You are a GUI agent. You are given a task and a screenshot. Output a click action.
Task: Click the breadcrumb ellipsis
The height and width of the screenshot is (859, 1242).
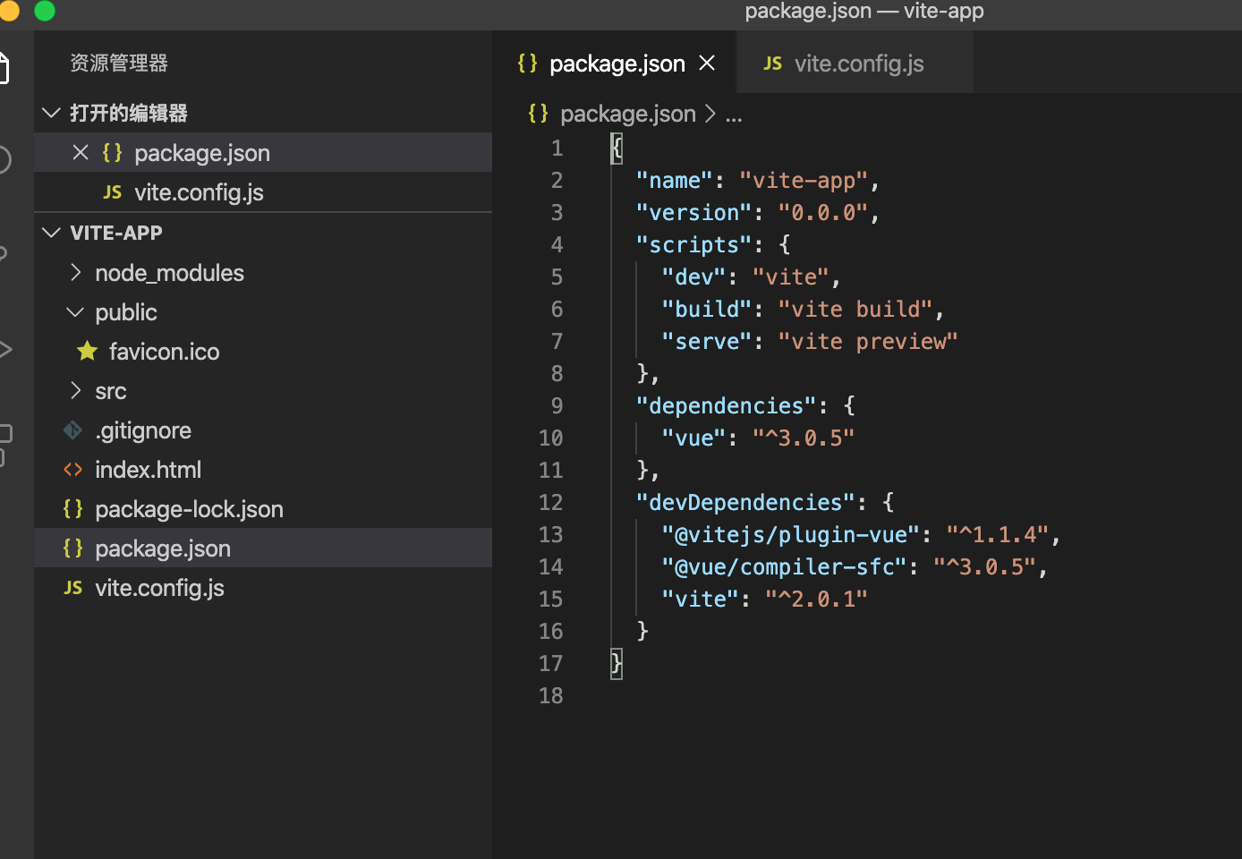click(734, 115)
